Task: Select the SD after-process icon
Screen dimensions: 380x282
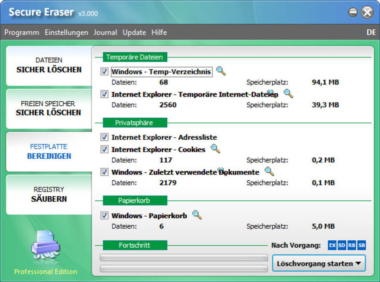Action: click(342, 245)
